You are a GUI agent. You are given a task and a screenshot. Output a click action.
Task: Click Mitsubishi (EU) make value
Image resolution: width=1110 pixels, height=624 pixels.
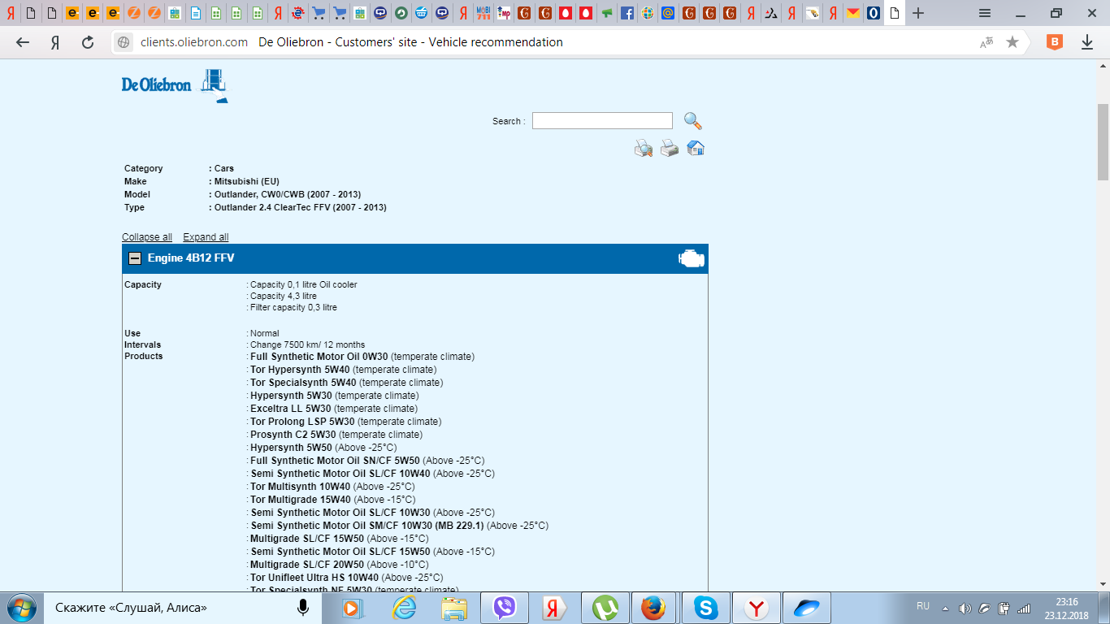pos(247,182)
